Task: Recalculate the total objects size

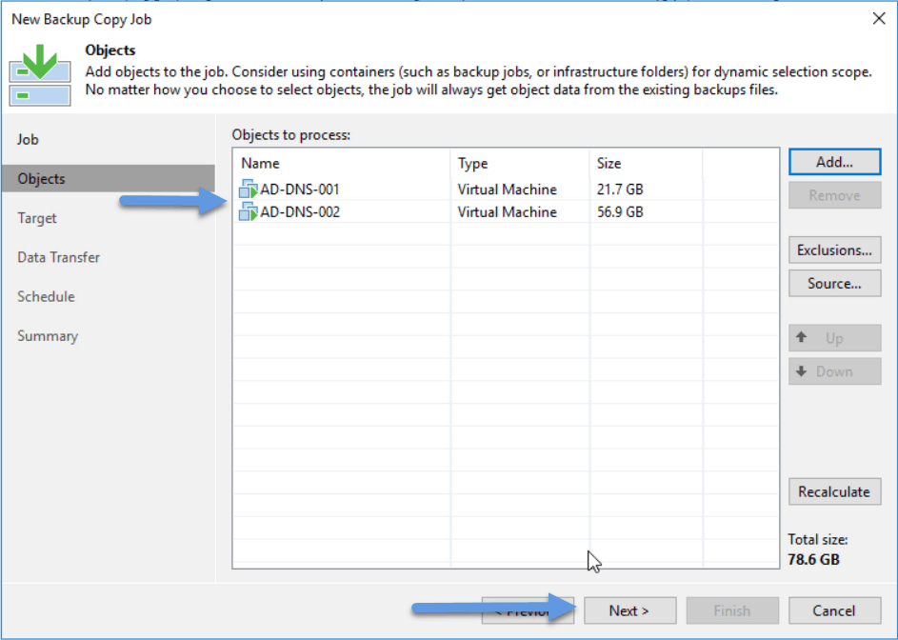Action: click(834, 491)
